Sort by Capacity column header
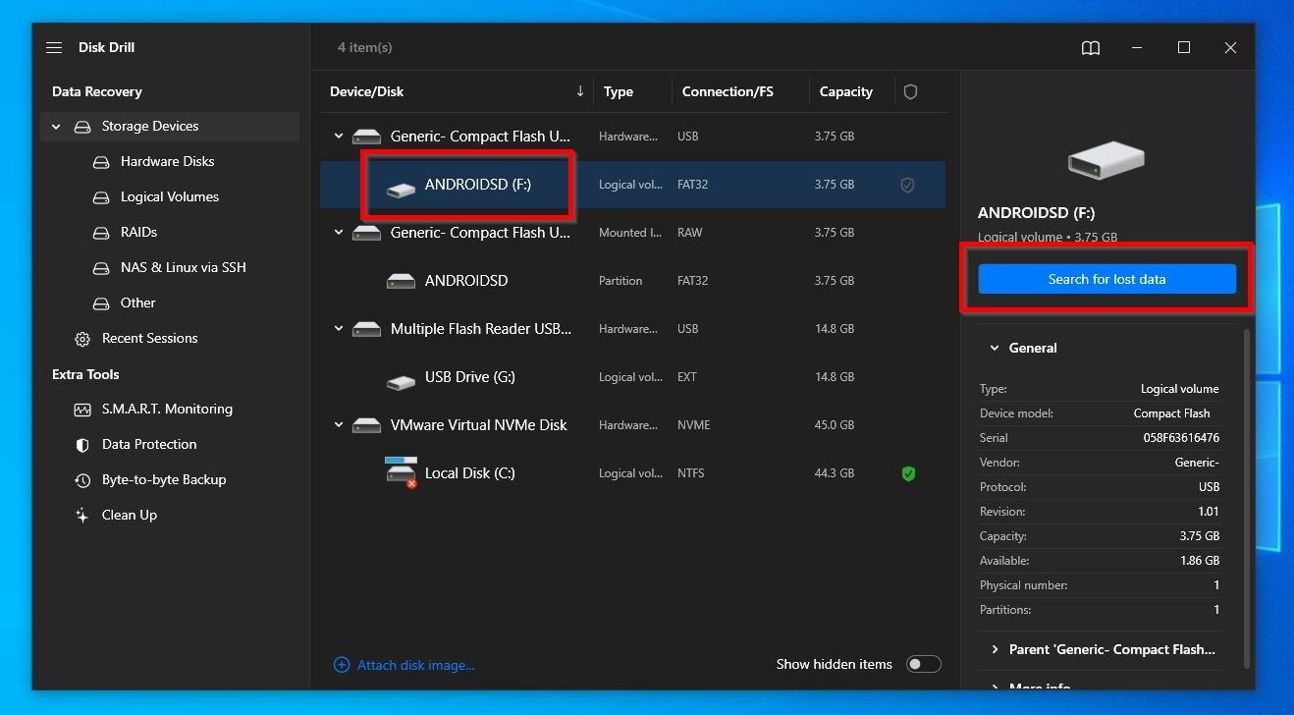This screenshot has height=715, width=1294. point(846,91)
